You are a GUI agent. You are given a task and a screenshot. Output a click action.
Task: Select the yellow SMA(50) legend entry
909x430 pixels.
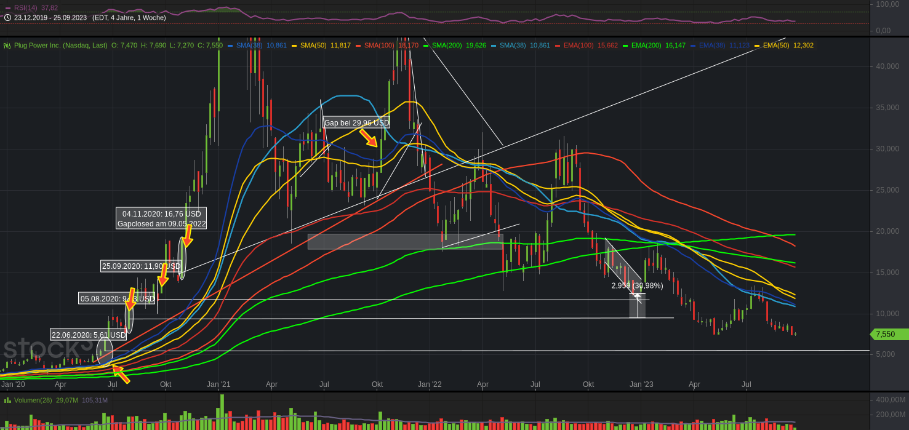313,46
